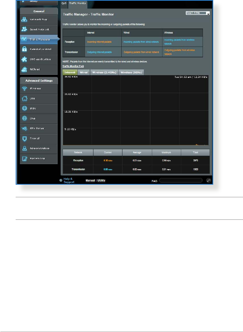Screen dimensions: 243x332
Task: Click the General section header
Action: (x=39, y=11)
